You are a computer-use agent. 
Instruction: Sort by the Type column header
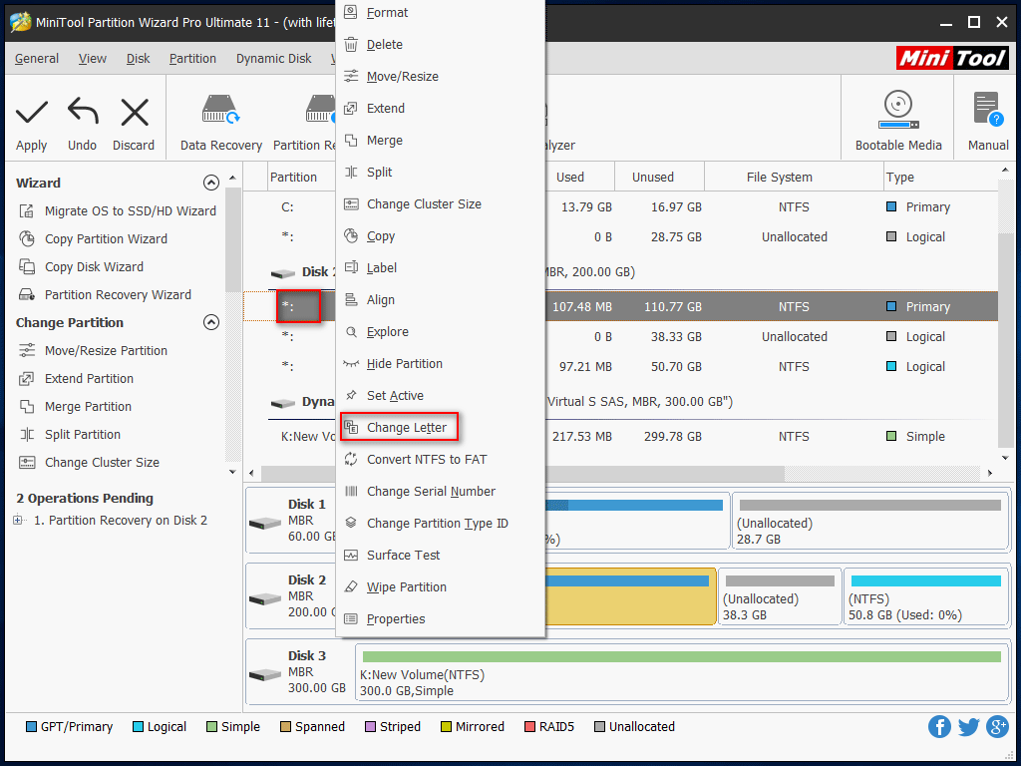pos(940,178)
